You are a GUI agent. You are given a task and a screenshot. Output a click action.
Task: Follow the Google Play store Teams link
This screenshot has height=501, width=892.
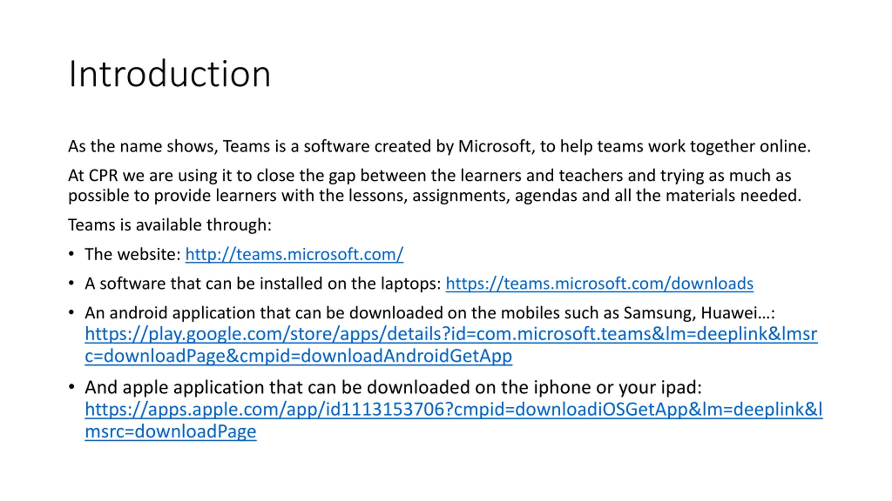point(451,344)
